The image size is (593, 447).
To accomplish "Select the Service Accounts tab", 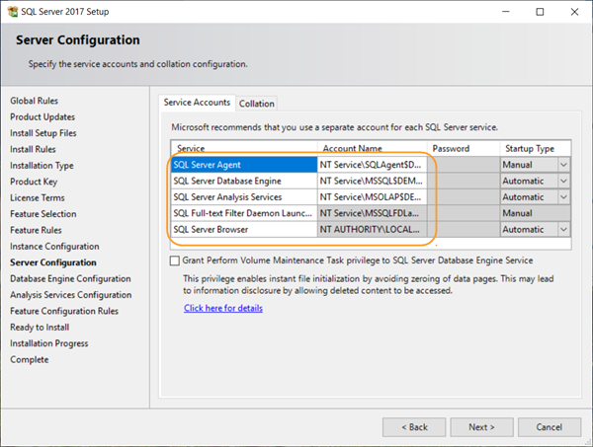I will 197,103.
